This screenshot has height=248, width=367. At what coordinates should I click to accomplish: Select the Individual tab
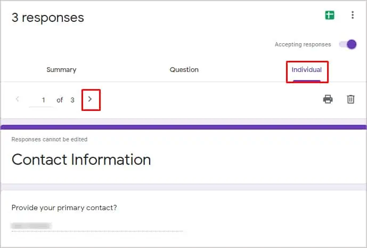(x=307, y=70)
